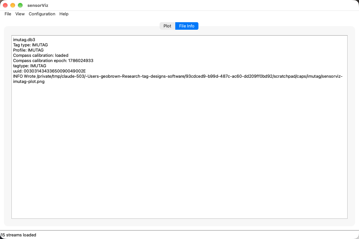Open the View menu

tap(20, 14)
